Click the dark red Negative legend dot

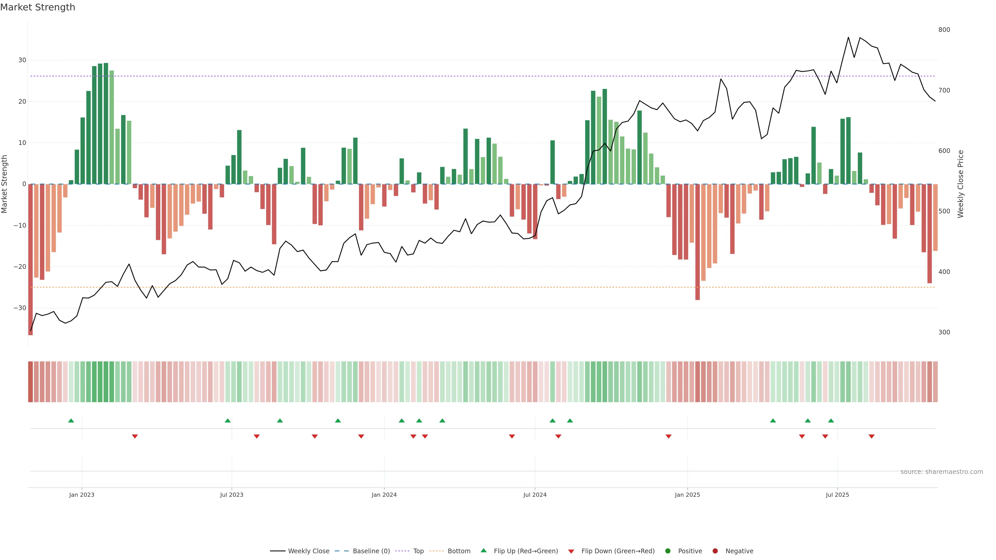715,551
